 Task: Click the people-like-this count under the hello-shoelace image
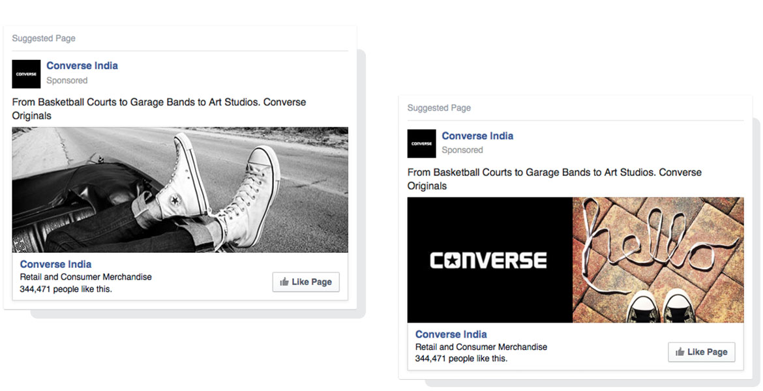click(x=460, y=359)
